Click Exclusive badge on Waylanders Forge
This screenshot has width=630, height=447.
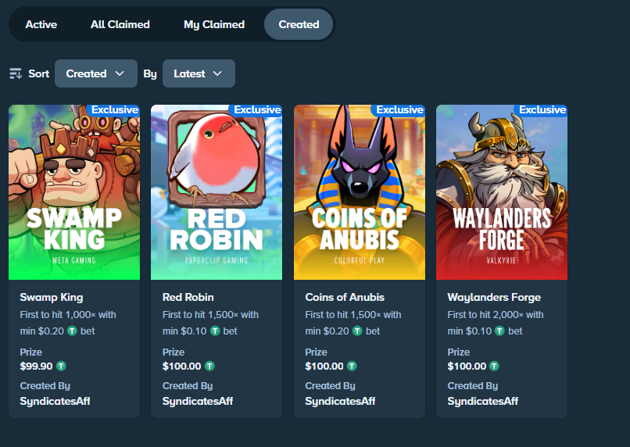tap(542, 110)
